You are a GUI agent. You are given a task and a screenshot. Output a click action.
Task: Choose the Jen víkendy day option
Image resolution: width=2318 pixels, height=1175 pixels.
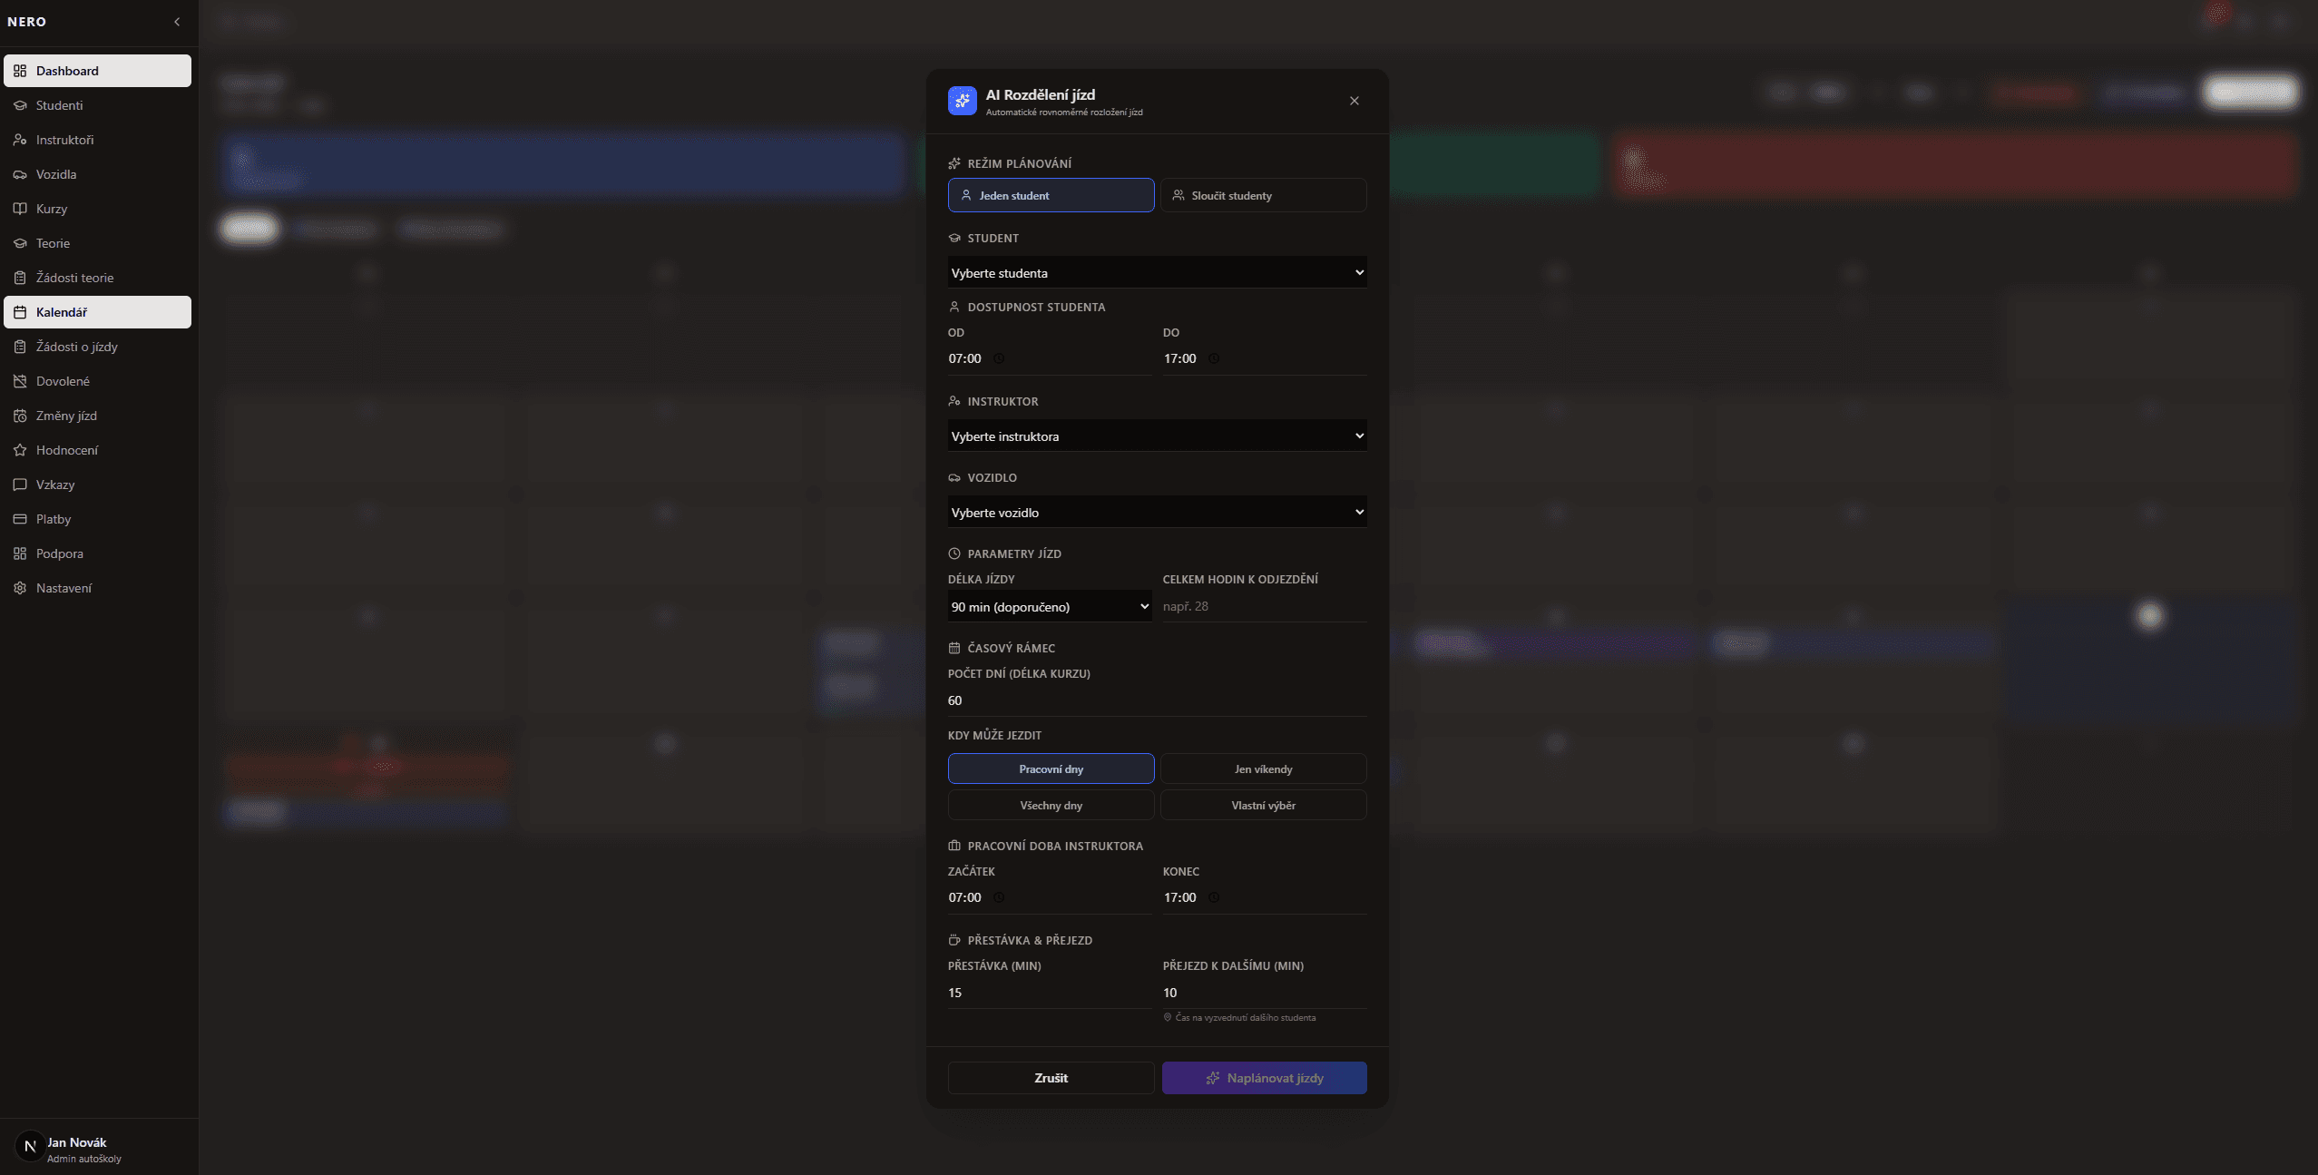(1263, 769)
